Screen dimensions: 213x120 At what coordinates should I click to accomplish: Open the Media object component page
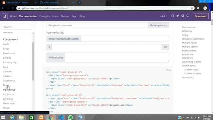[10, 103]
